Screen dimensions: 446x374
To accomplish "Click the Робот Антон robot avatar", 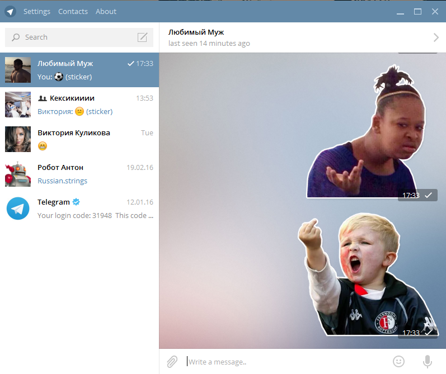I will click(18, 174).
